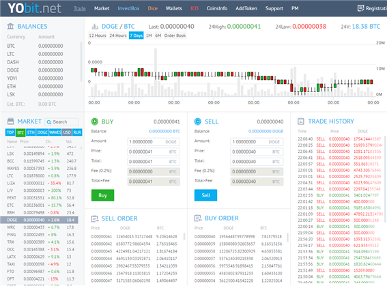Click buy order at price 0.00000039

[238, 244]
